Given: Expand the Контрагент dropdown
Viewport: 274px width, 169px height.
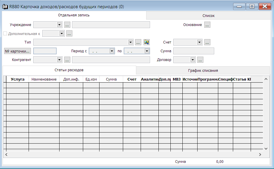Looking at the screenshot, I should point(60,60).
